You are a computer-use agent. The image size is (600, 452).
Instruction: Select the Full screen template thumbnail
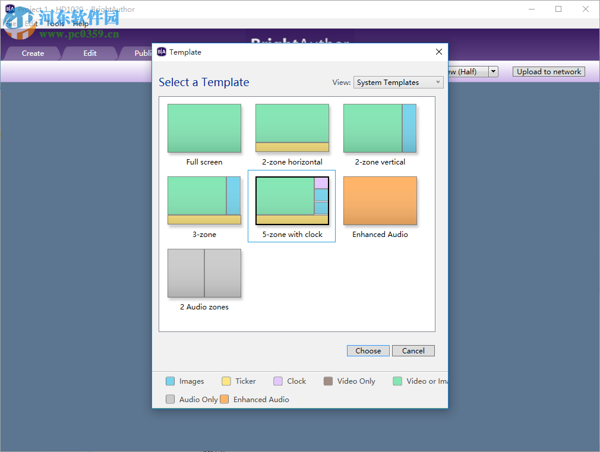204,128
